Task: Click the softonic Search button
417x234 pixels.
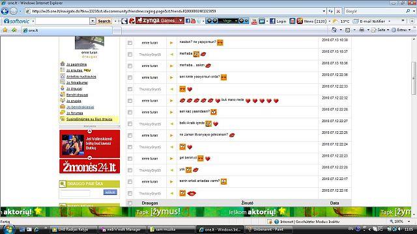Action: tap(104, 21)
